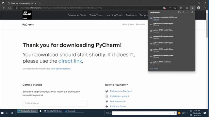Open the Installation guide link
Screen dimensions: 209x117
tap(120, 96)
